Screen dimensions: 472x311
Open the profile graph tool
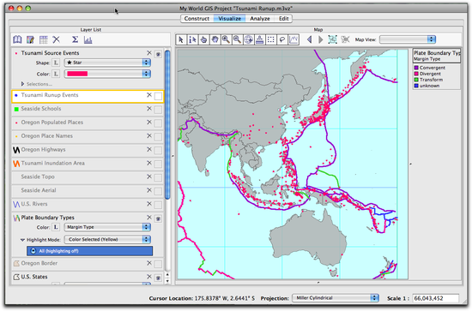293,39
